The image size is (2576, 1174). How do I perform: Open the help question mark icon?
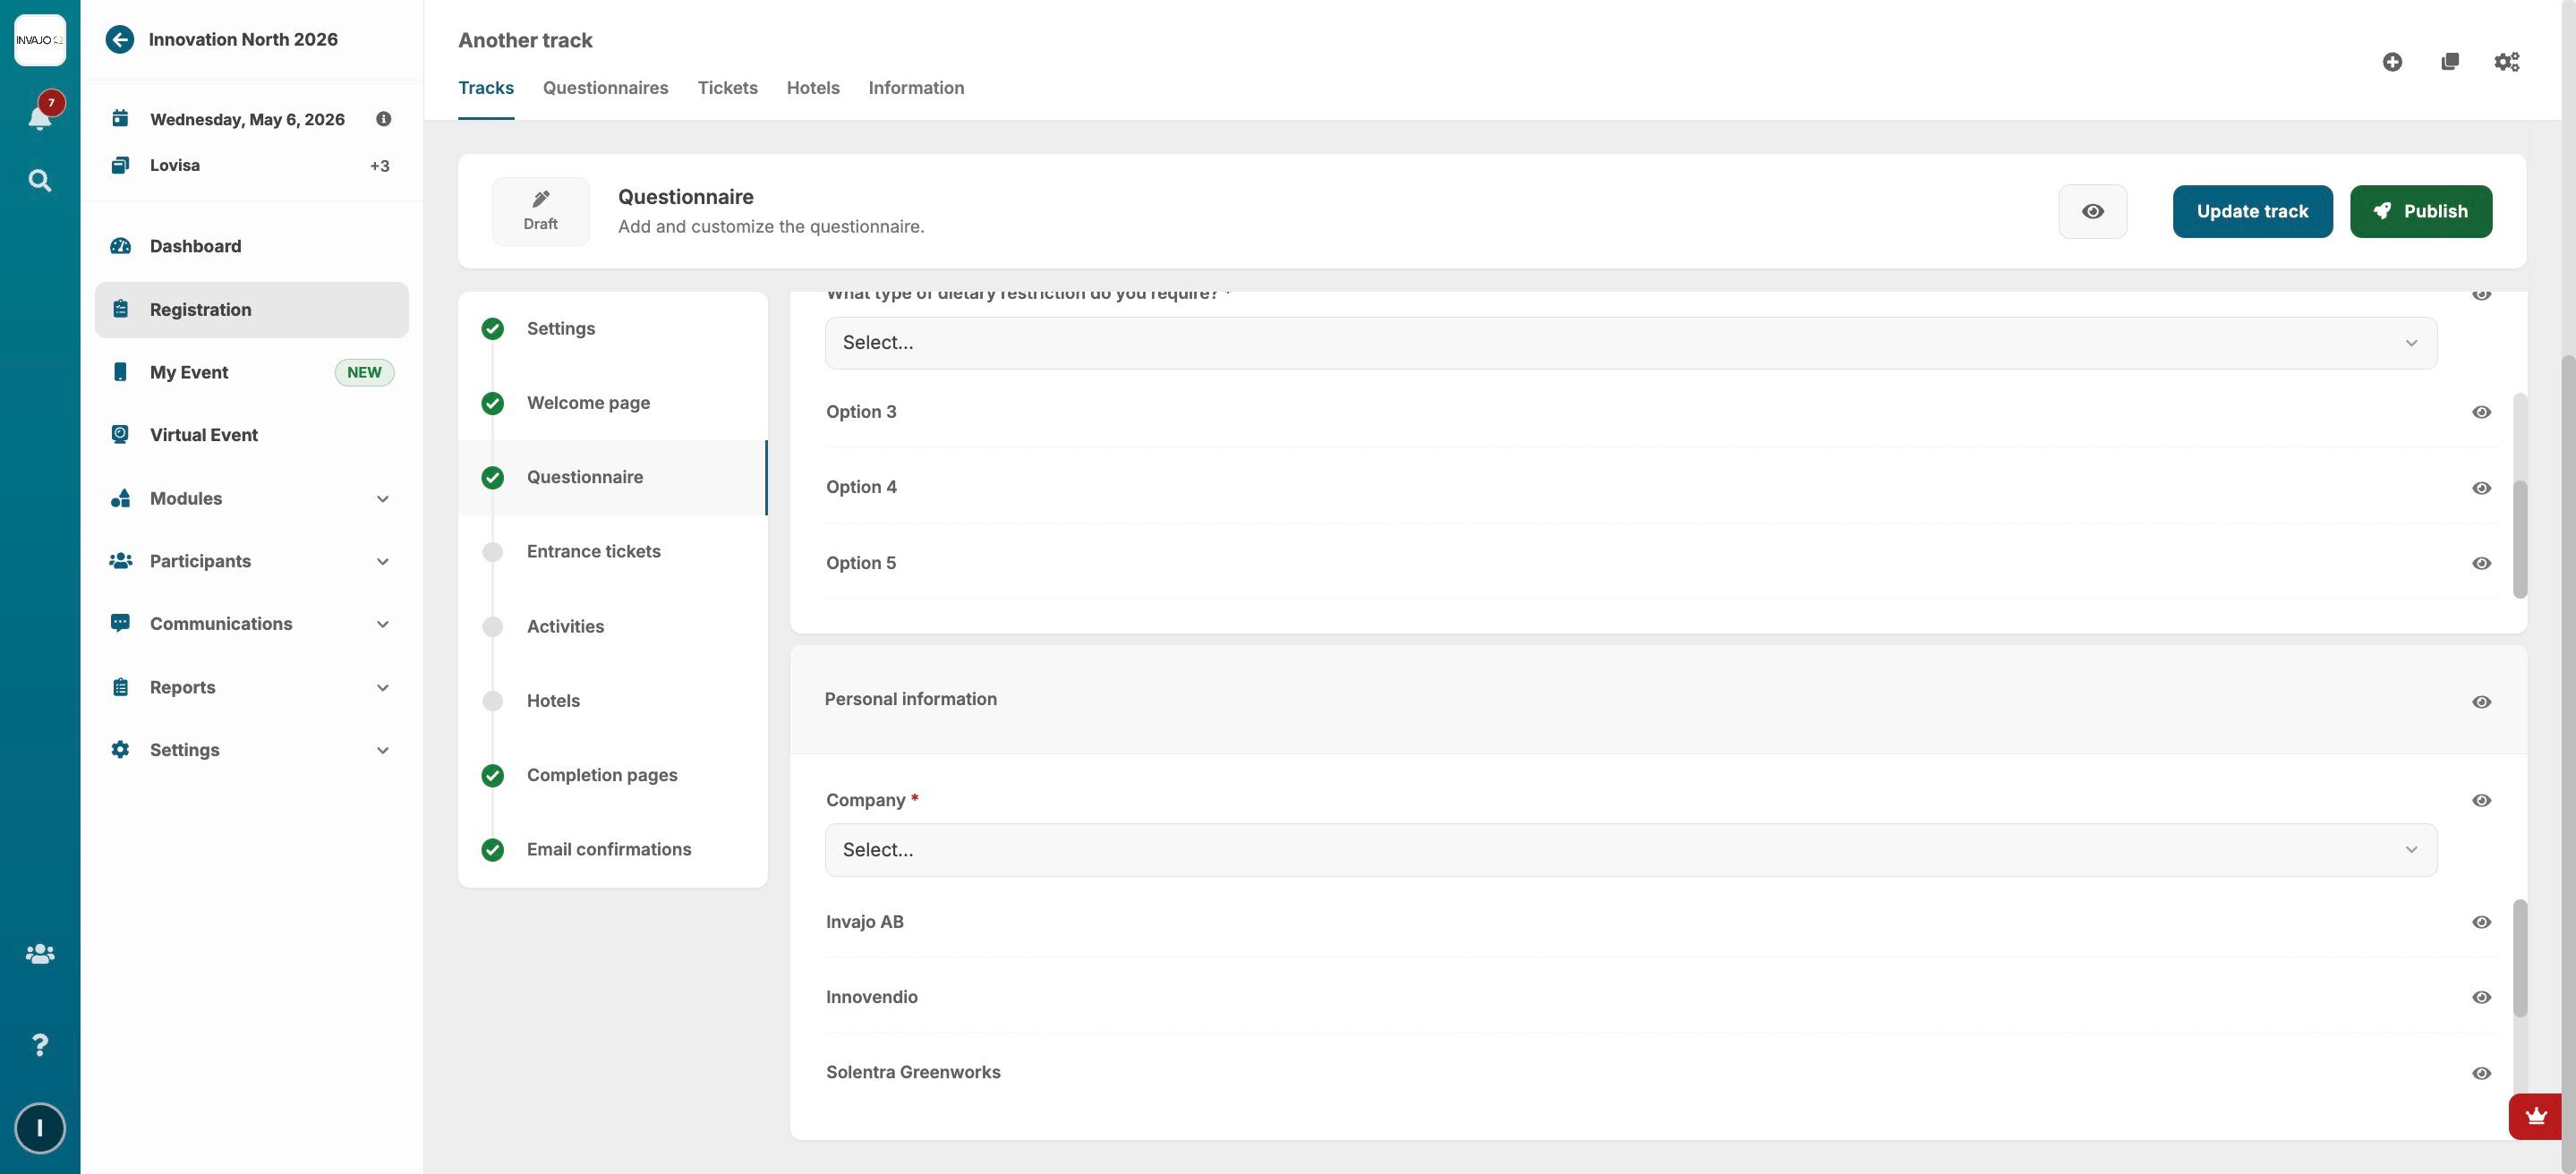click(39, 1044)
